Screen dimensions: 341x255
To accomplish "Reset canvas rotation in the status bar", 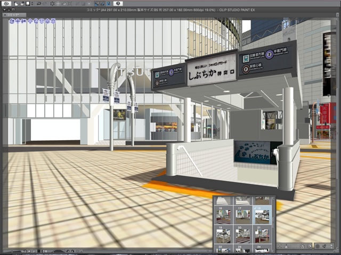I will tap(77, 251).
